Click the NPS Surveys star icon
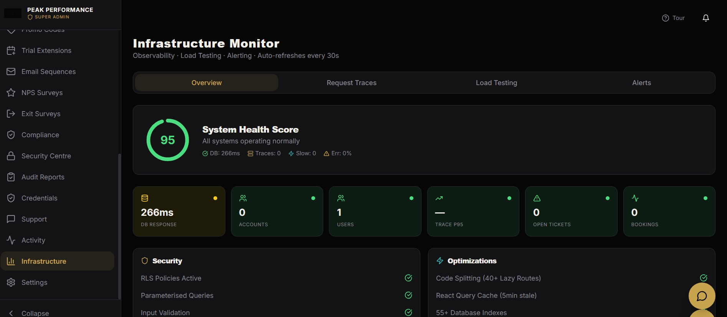The height and width of the screenshot is (317, 727). point(11,93)
